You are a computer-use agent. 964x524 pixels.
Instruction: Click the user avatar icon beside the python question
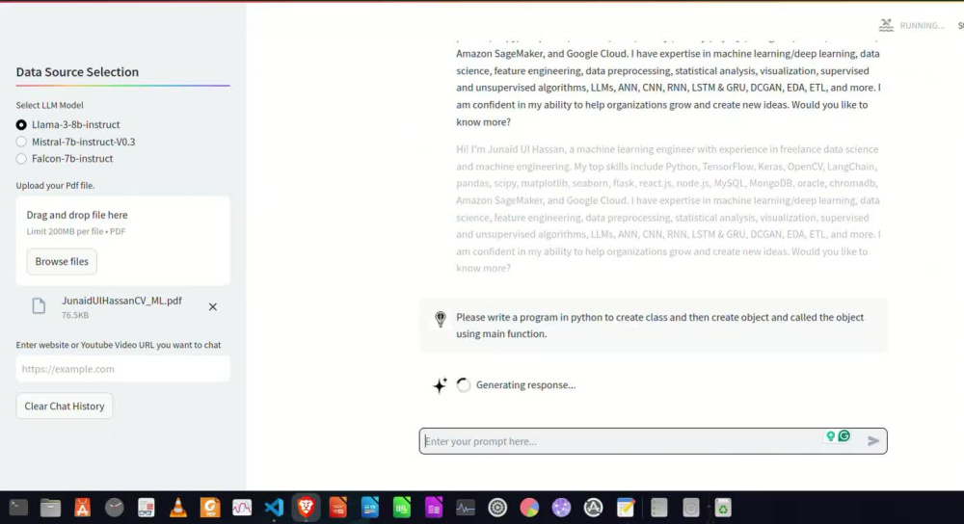click(x=441, y=318)
